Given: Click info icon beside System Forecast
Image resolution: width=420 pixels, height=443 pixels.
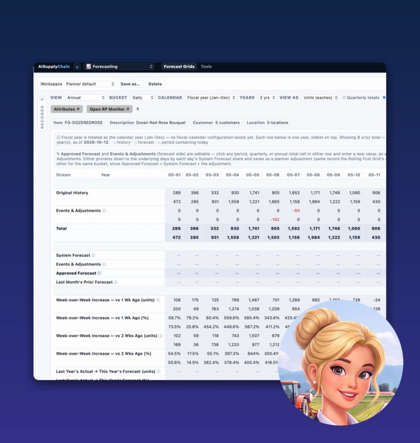Looking at the screenshot, I should pyautogui.click(x=93, y=256).
